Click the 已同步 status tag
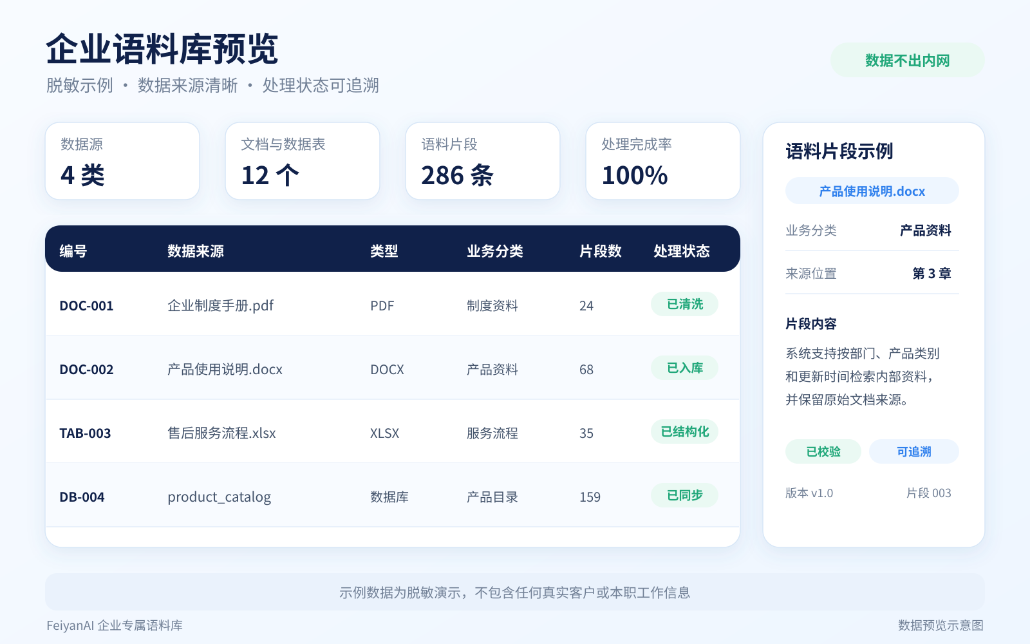 (x=684, y=495)
